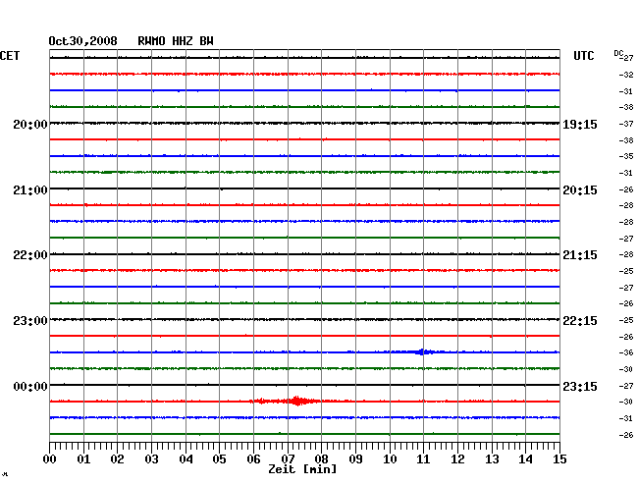
Task: Click the 00 minute tick label
Action: [50, 458]
